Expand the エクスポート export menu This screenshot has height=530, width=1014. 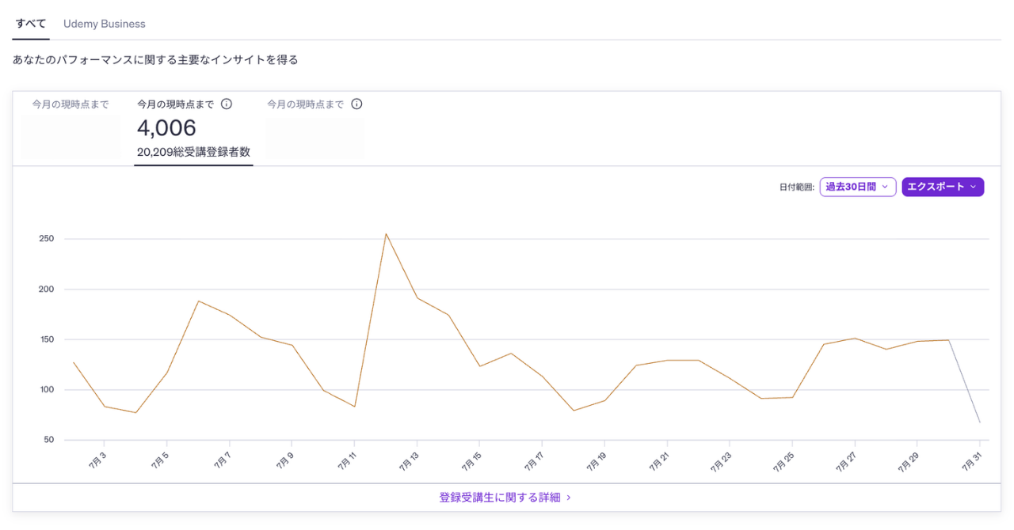point(943,187)
